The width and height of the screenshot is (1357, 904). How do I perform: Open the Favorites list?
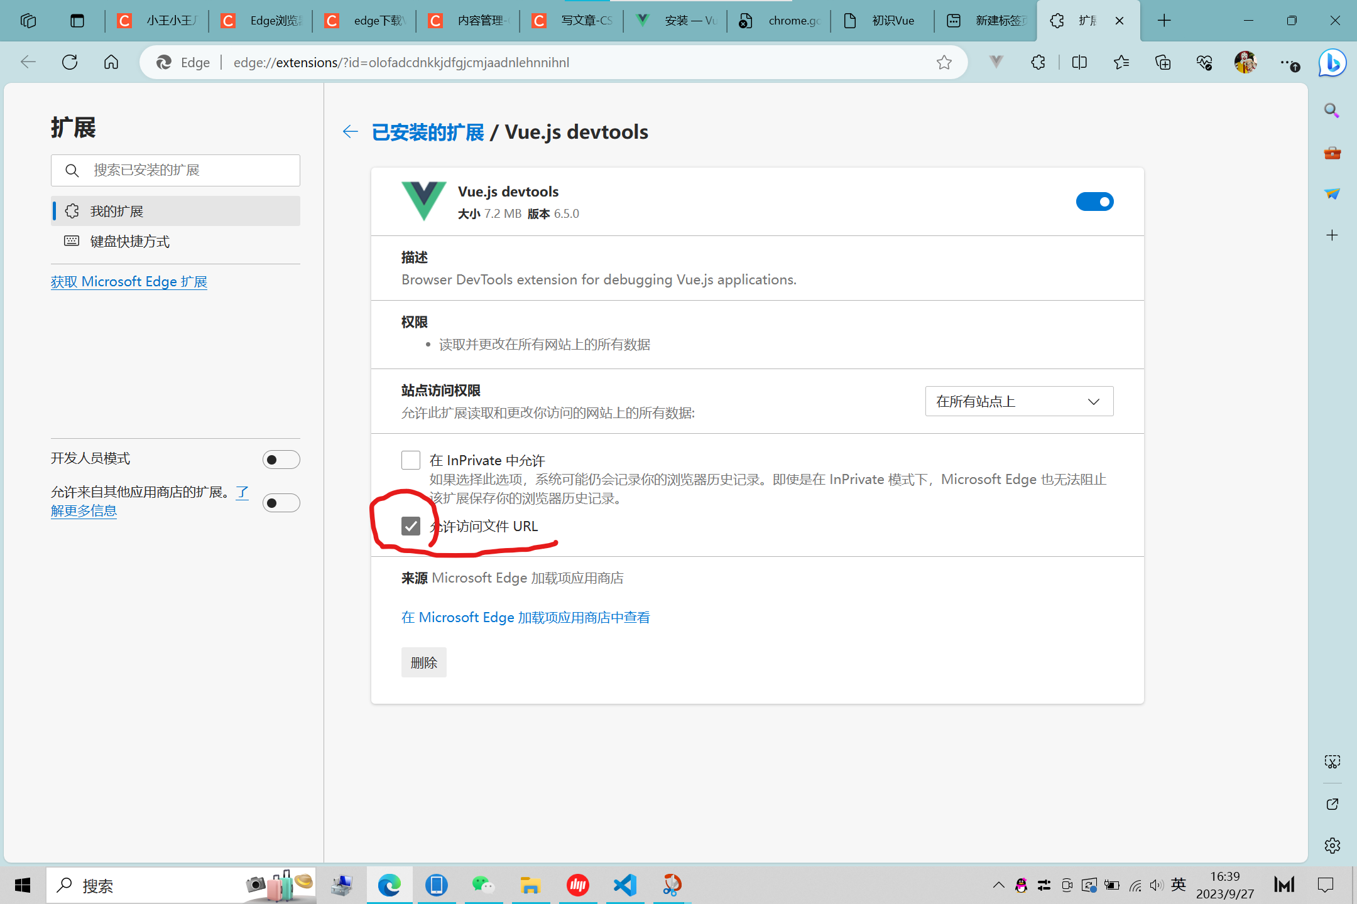[x=1121, y=62]
